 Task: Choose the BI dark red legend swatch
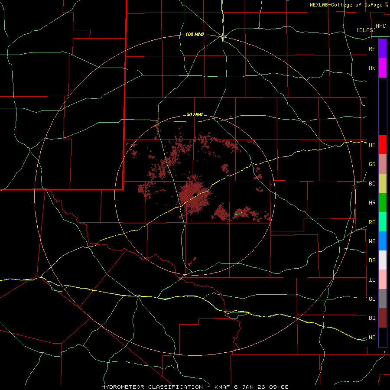(x=383, y=318)
